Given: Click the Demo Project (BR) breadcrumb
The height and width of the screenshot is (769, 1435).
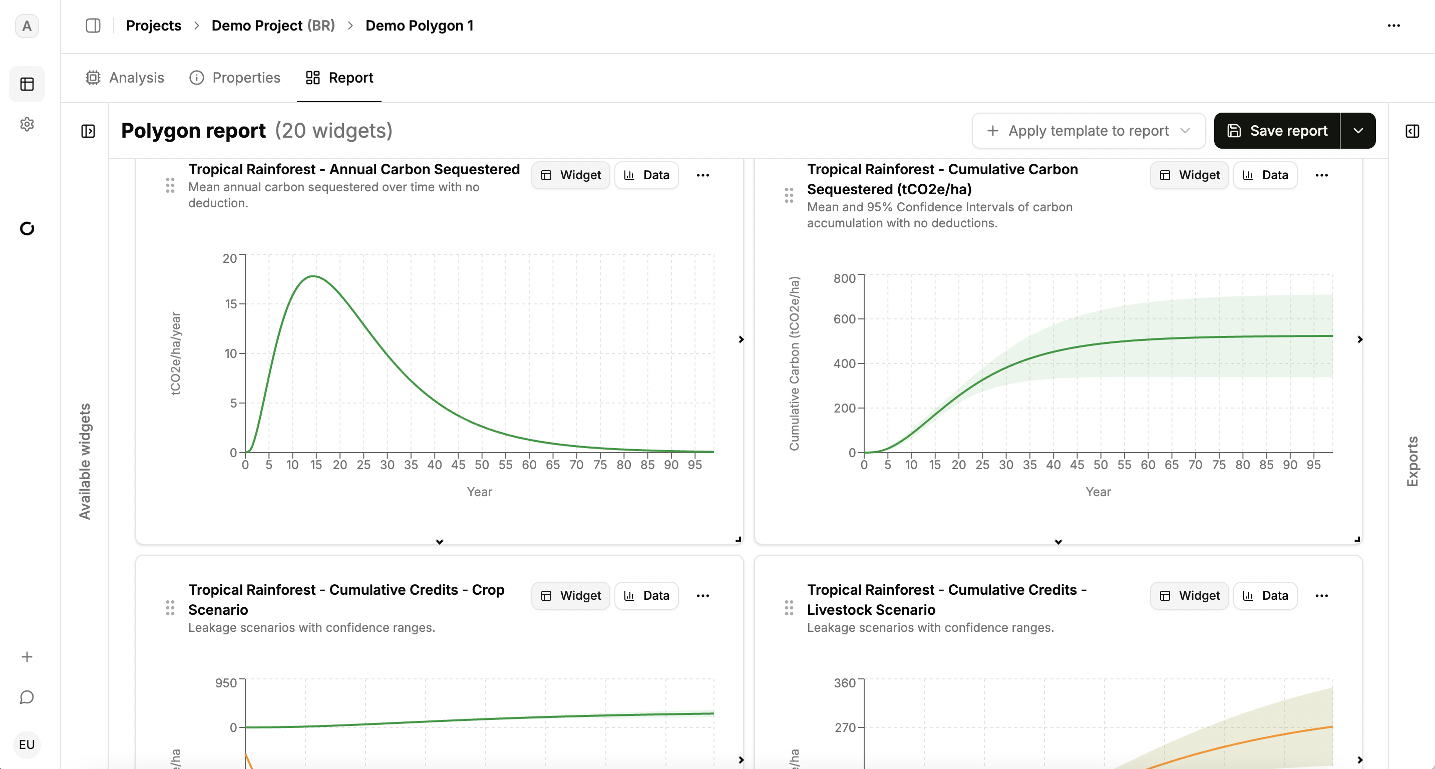Looking at the screenshot, I should click(x=273, y=26).
